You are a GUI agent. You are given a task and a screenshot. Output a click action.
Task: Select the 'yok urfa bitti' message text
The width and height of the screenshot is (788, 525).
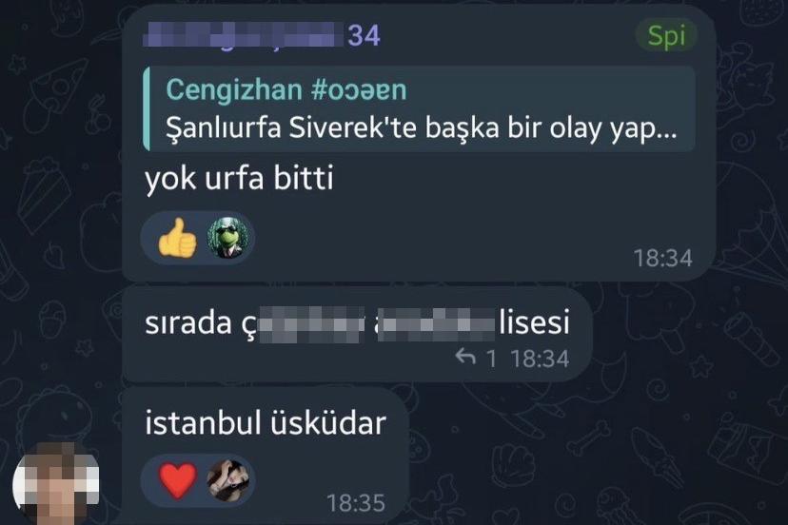pos(239,179)
